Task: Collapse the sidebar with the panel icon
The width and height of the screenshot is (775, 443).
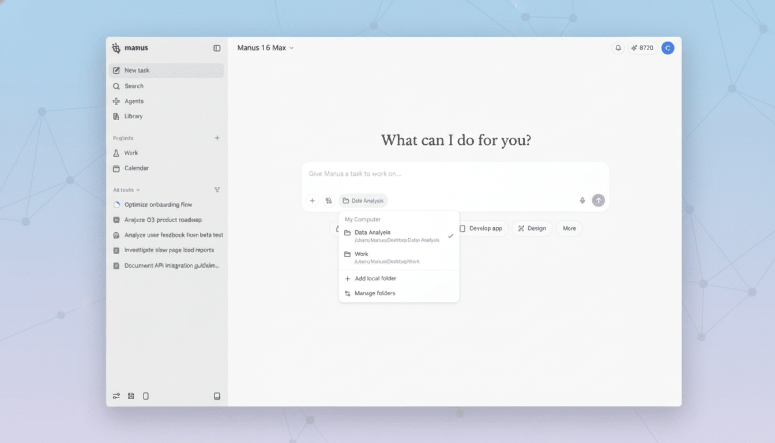Action: tap(217, 48)
